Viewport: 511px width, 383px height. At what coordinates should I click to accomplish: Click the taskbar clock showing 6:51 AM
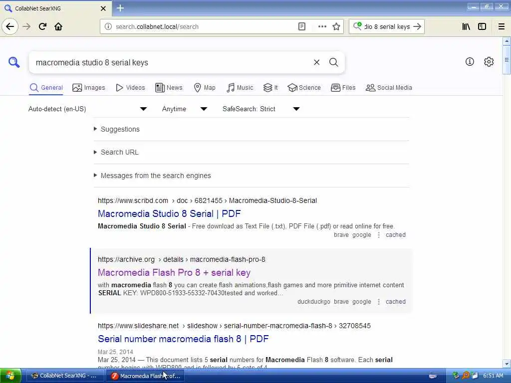point(493,376)
